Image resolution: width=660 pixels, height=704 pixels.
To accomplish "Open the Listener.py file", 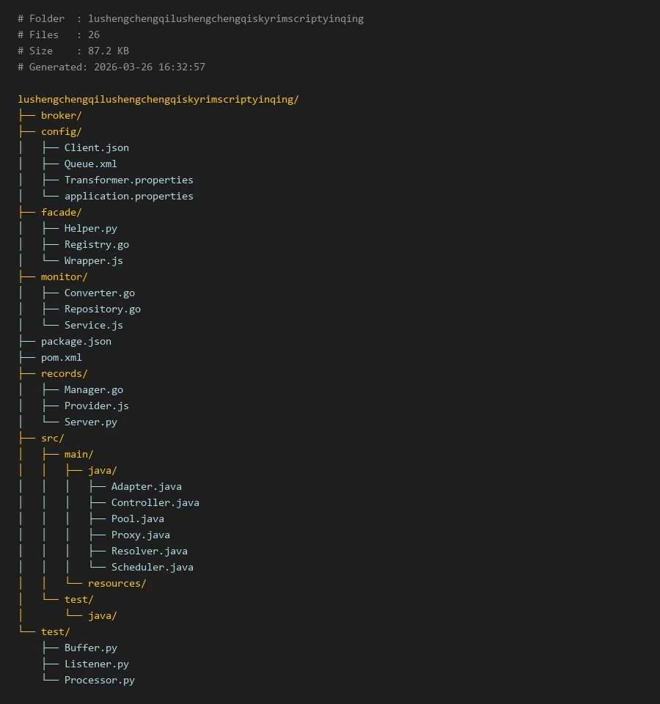I will pos(96,664).
